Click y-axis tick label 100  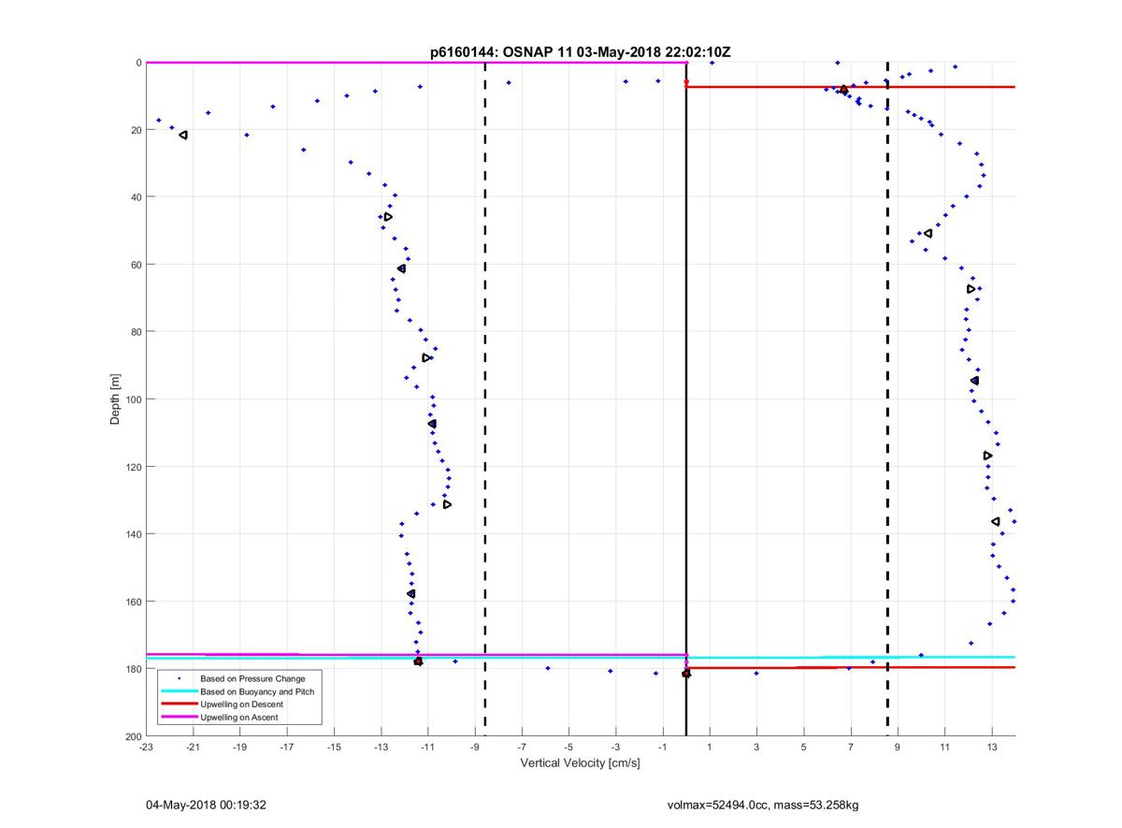pyautogui.click(x=133, y=399)
